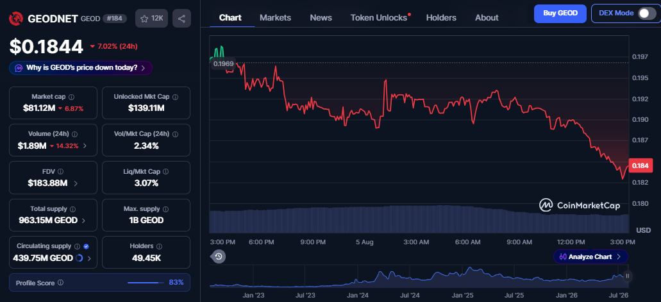
Task: Click AI icon in price-down question
Action: (19, 68)
